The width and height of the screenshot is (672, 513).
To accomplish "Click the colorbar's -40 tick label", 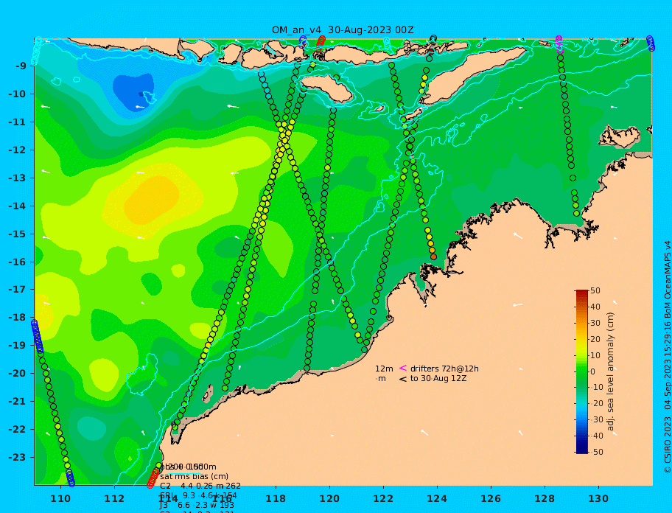I will click(x=597, y=436).
